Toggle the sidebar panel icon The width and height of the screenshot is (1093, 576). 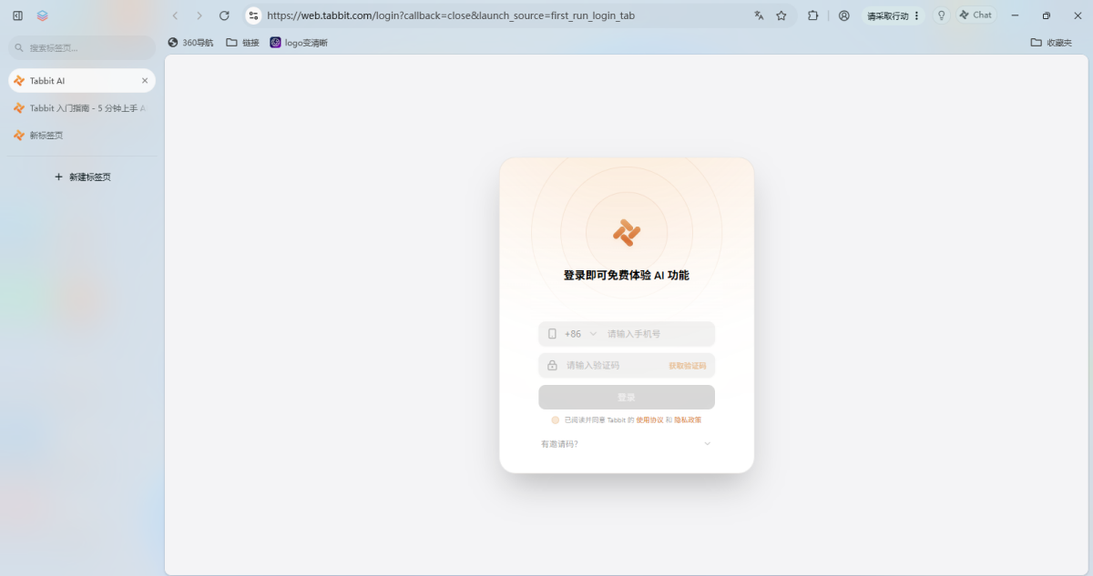coord(17,15)
